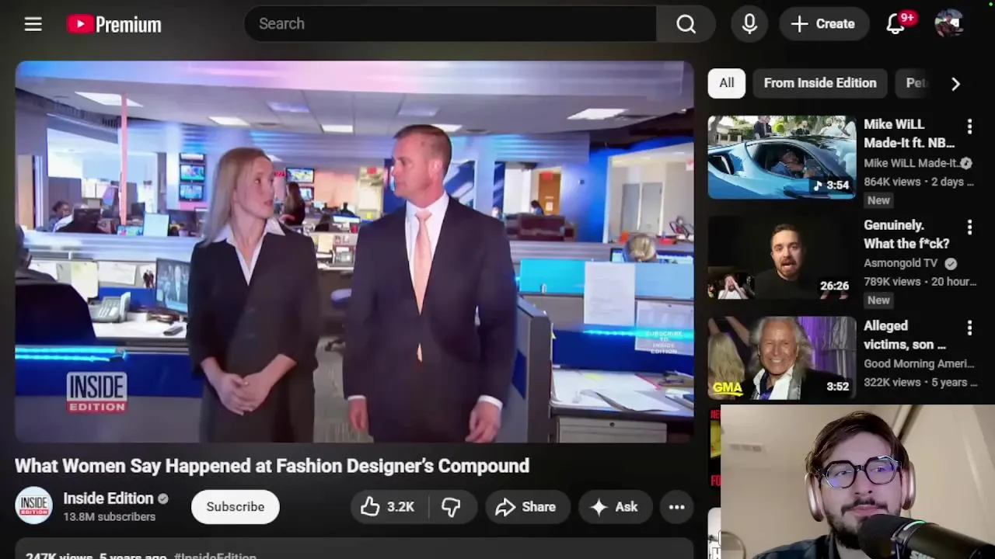Click 13.8M subscribers text
This screenshot has height=559, width=995.
pos(110,517)
